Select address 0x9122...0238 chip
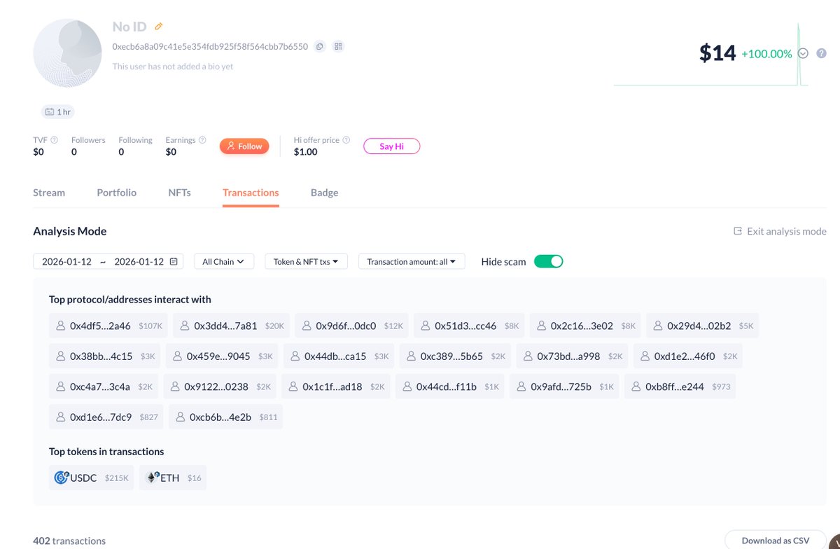Viewport: 840px width, 549px height. pyautogui.click(x=220, y=386)
